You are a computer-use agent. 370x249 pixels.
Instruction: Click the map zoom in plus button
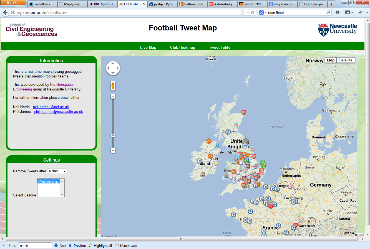coord(113,96)
